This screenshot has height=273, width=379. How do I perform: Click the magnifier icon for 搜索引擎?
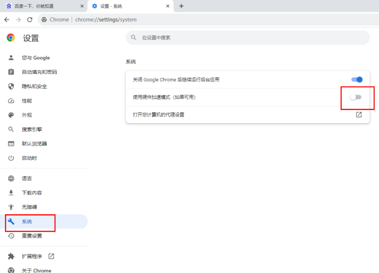11,129
